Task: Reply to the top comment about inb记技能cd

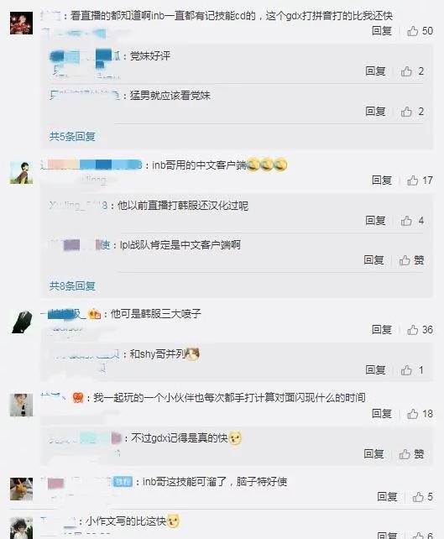Action: coord(382,31)
